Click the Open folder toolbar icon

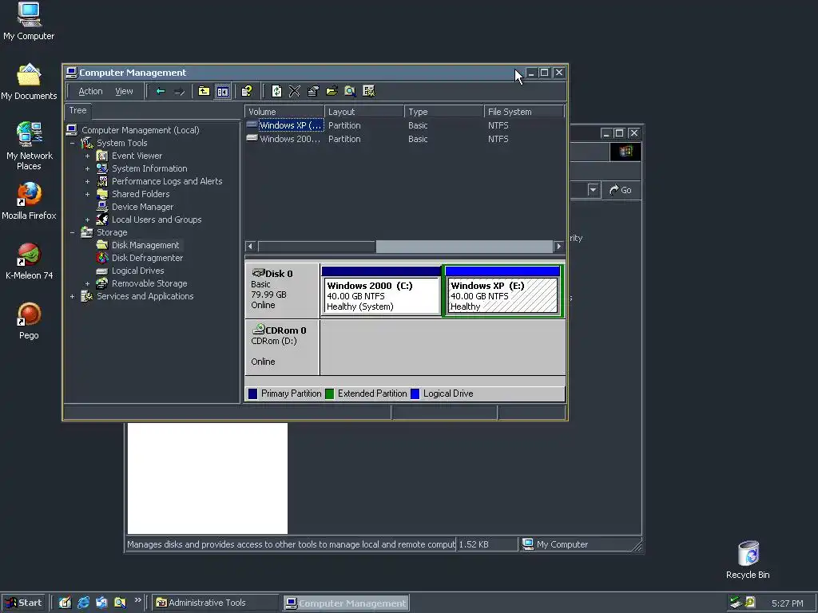coord(332,91)
